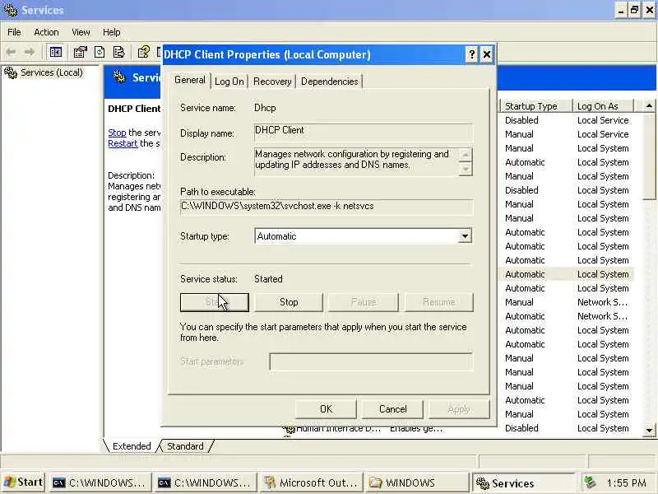Click the Export List toolbar icon
Image resolution: width=658 pixels, height=494 pixels.
point(118,52)
